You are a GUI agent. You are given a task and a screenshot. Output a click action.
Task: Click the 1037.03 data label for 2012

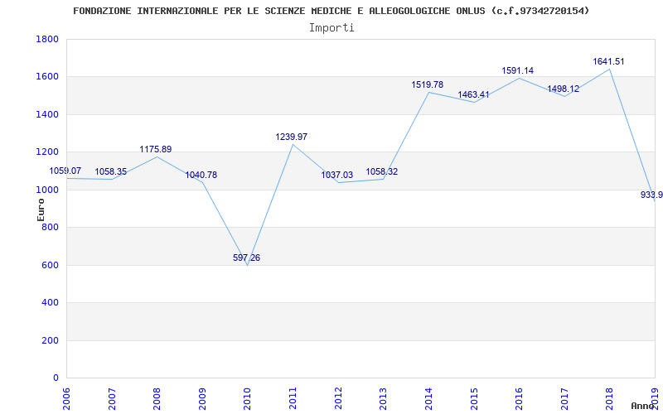[336, 176]
